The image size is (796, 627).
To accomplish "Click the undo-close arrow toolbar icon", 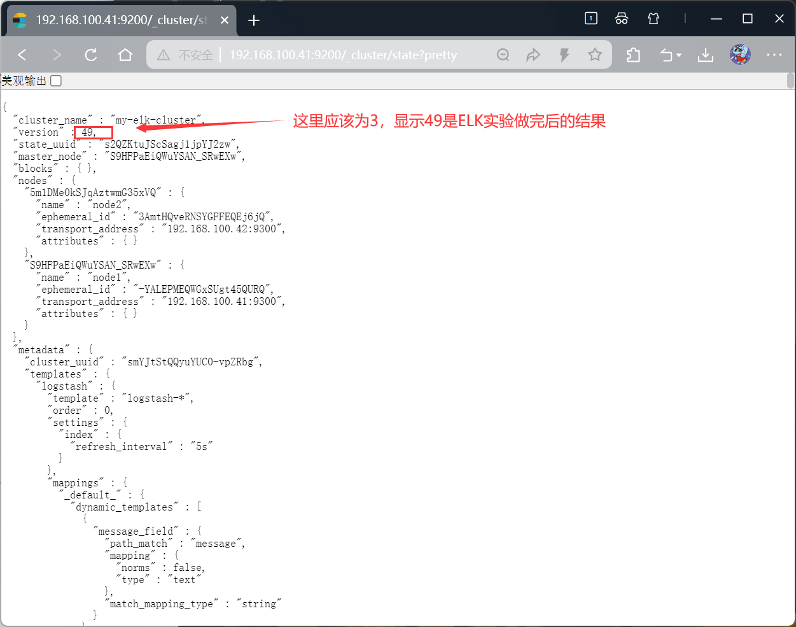I will point(666,55).
